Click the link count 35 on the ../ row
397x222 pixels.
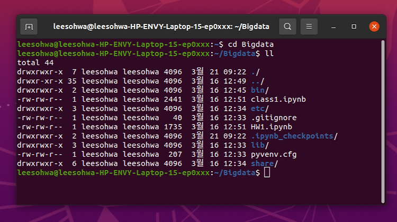(72, 81)
